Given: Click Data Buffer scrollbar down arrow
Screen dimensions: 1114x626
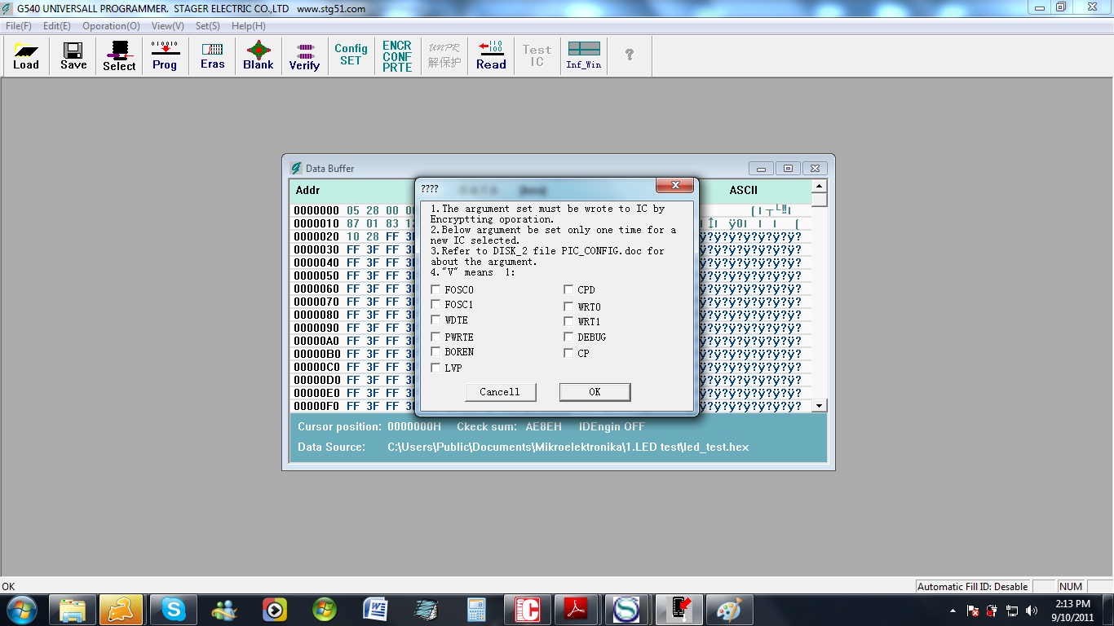Looking at the screenshot, I should 820,405.
